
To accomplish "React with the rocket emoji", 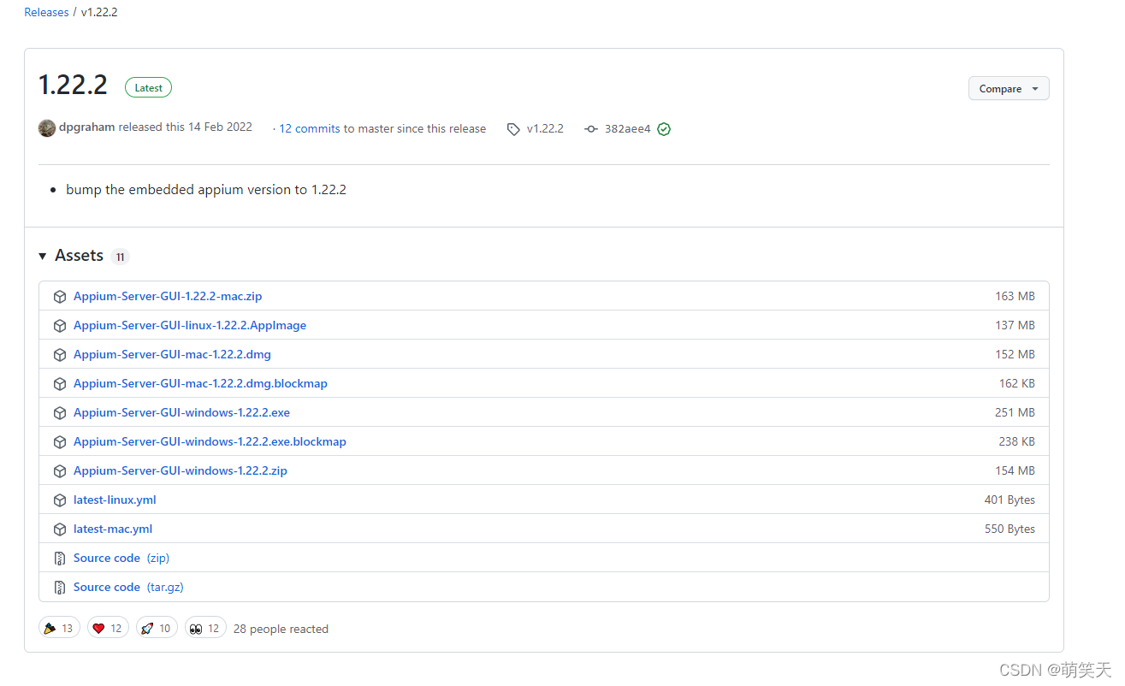I will 157,628.
